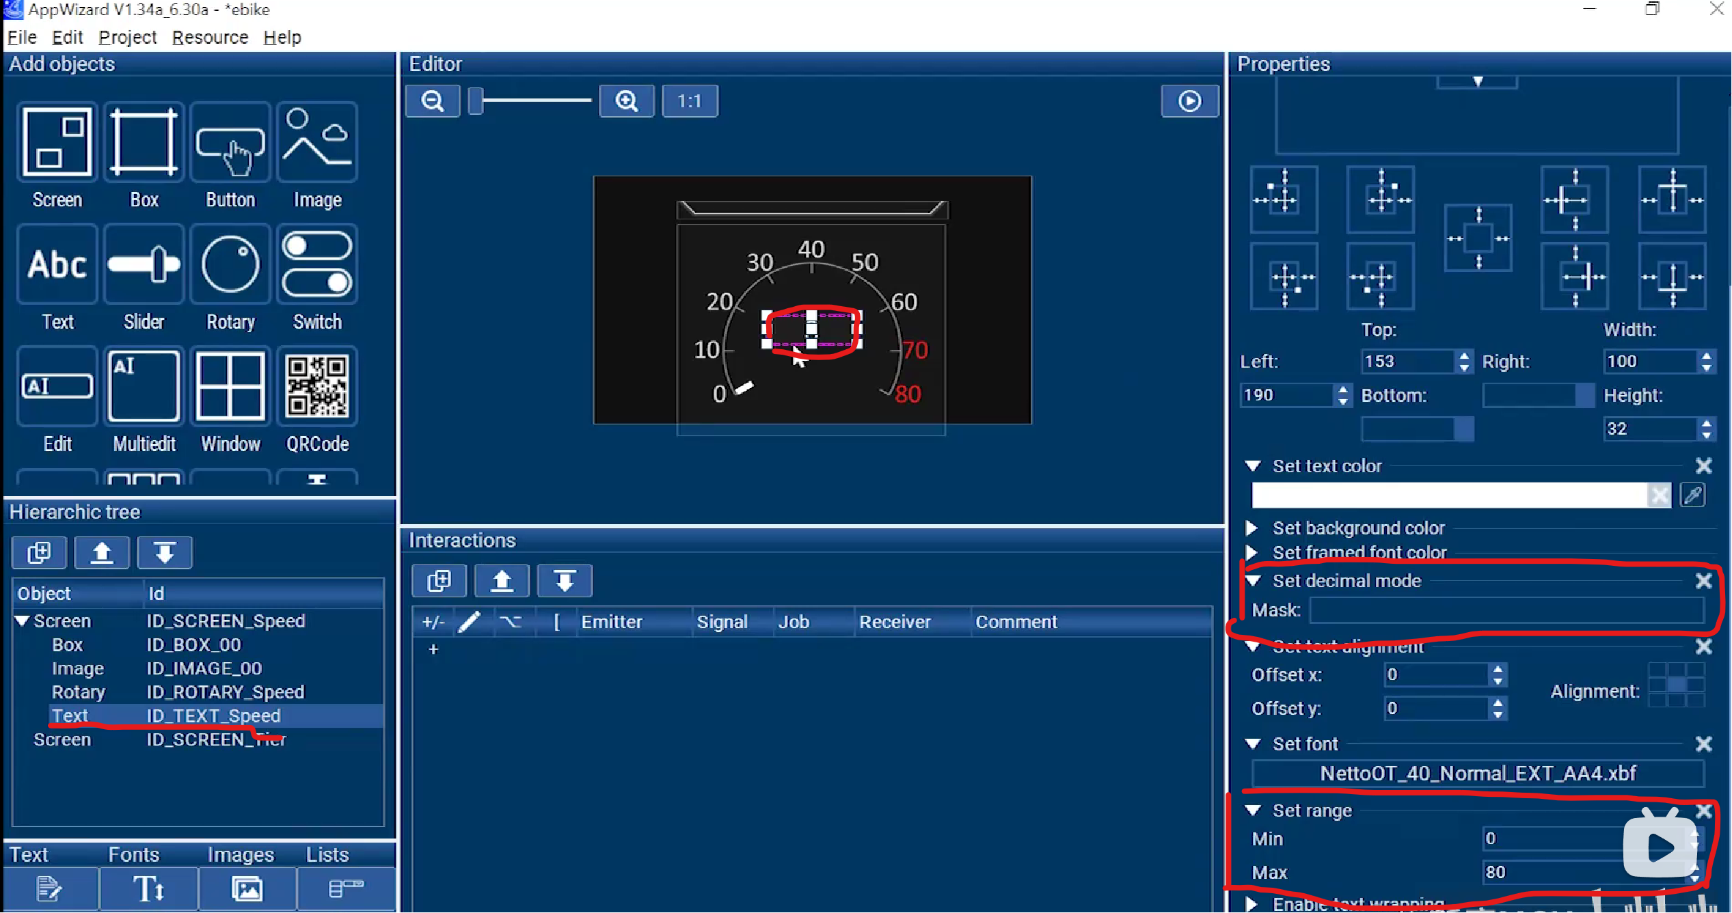Viewport: 1732px width, 913px height.
Task: Add a QRCode object
Action: point(317,386)
